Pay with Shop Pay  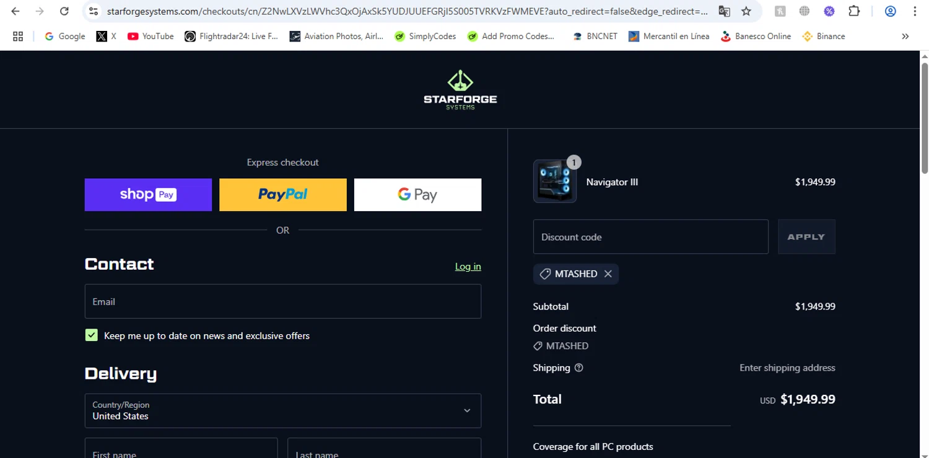[x=148, y=194]
